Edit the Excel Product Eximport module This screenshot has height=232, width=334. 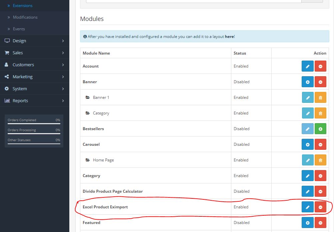tap(307, 207)
